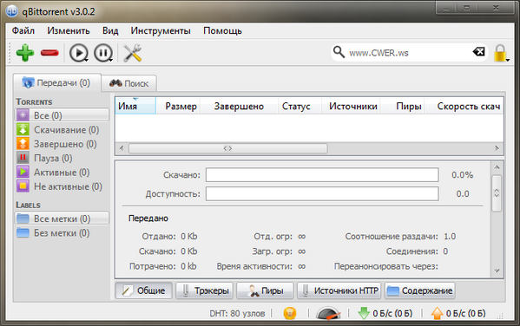Click the Доступность availability bar
Screen dimensions: 520x326
pos(322,193)
